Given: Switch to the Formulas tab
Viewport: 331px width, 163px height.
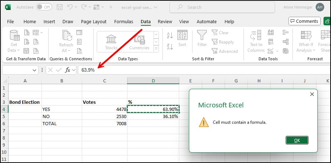Looking at the screenshot, I should coord(124,21).
